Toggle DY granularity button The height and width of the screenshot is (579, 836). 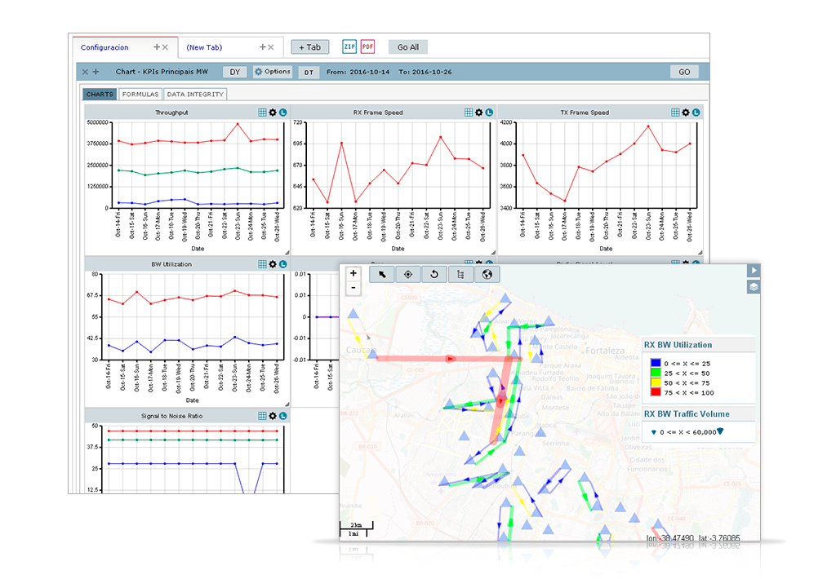pos(234,72)
